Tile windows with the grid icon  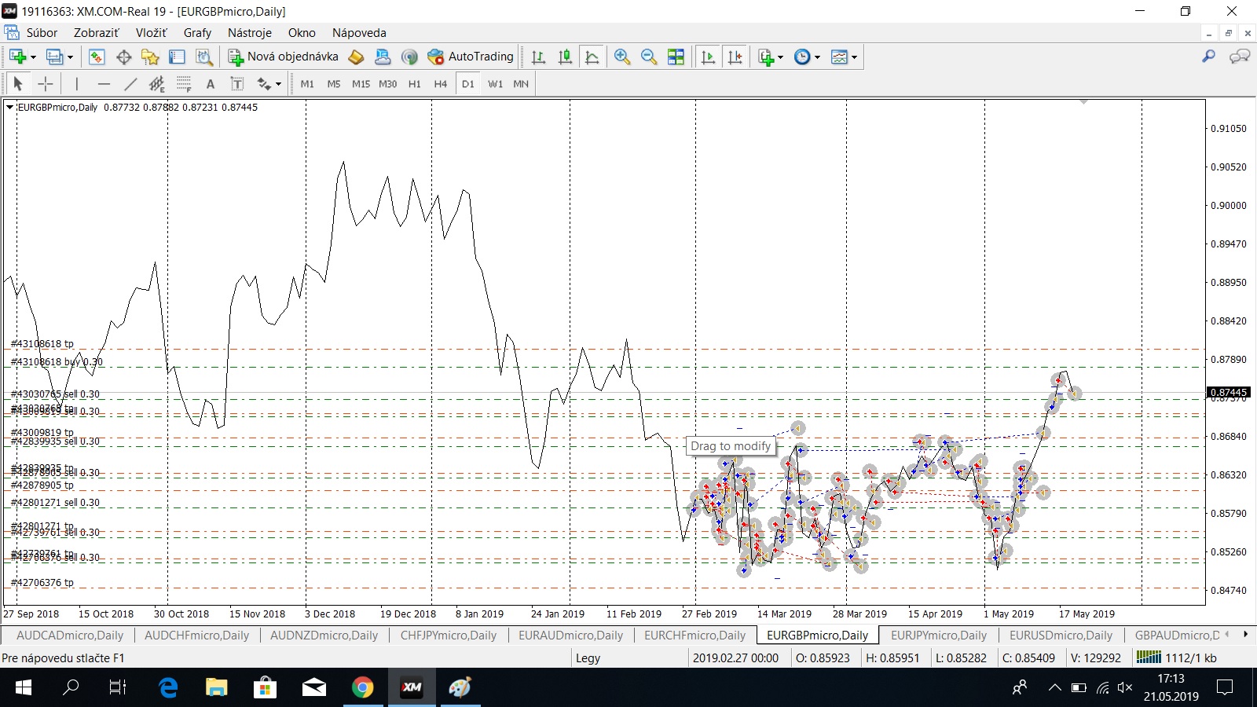(676, 57)
